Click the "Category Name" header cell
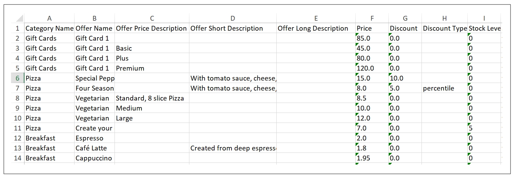Image resolution: width=515 pixels, height=178 pixels. point(49,28)
